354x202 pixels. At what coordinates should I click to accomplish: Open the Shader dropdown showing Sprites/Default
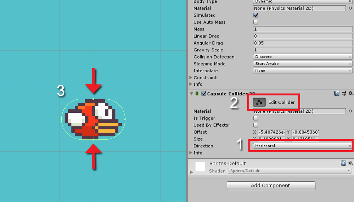pyautogui.click(x=290, y=171)
